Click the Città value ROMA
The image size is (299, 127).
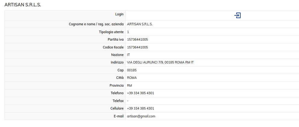pyautogui.click(x=132, y=78)
